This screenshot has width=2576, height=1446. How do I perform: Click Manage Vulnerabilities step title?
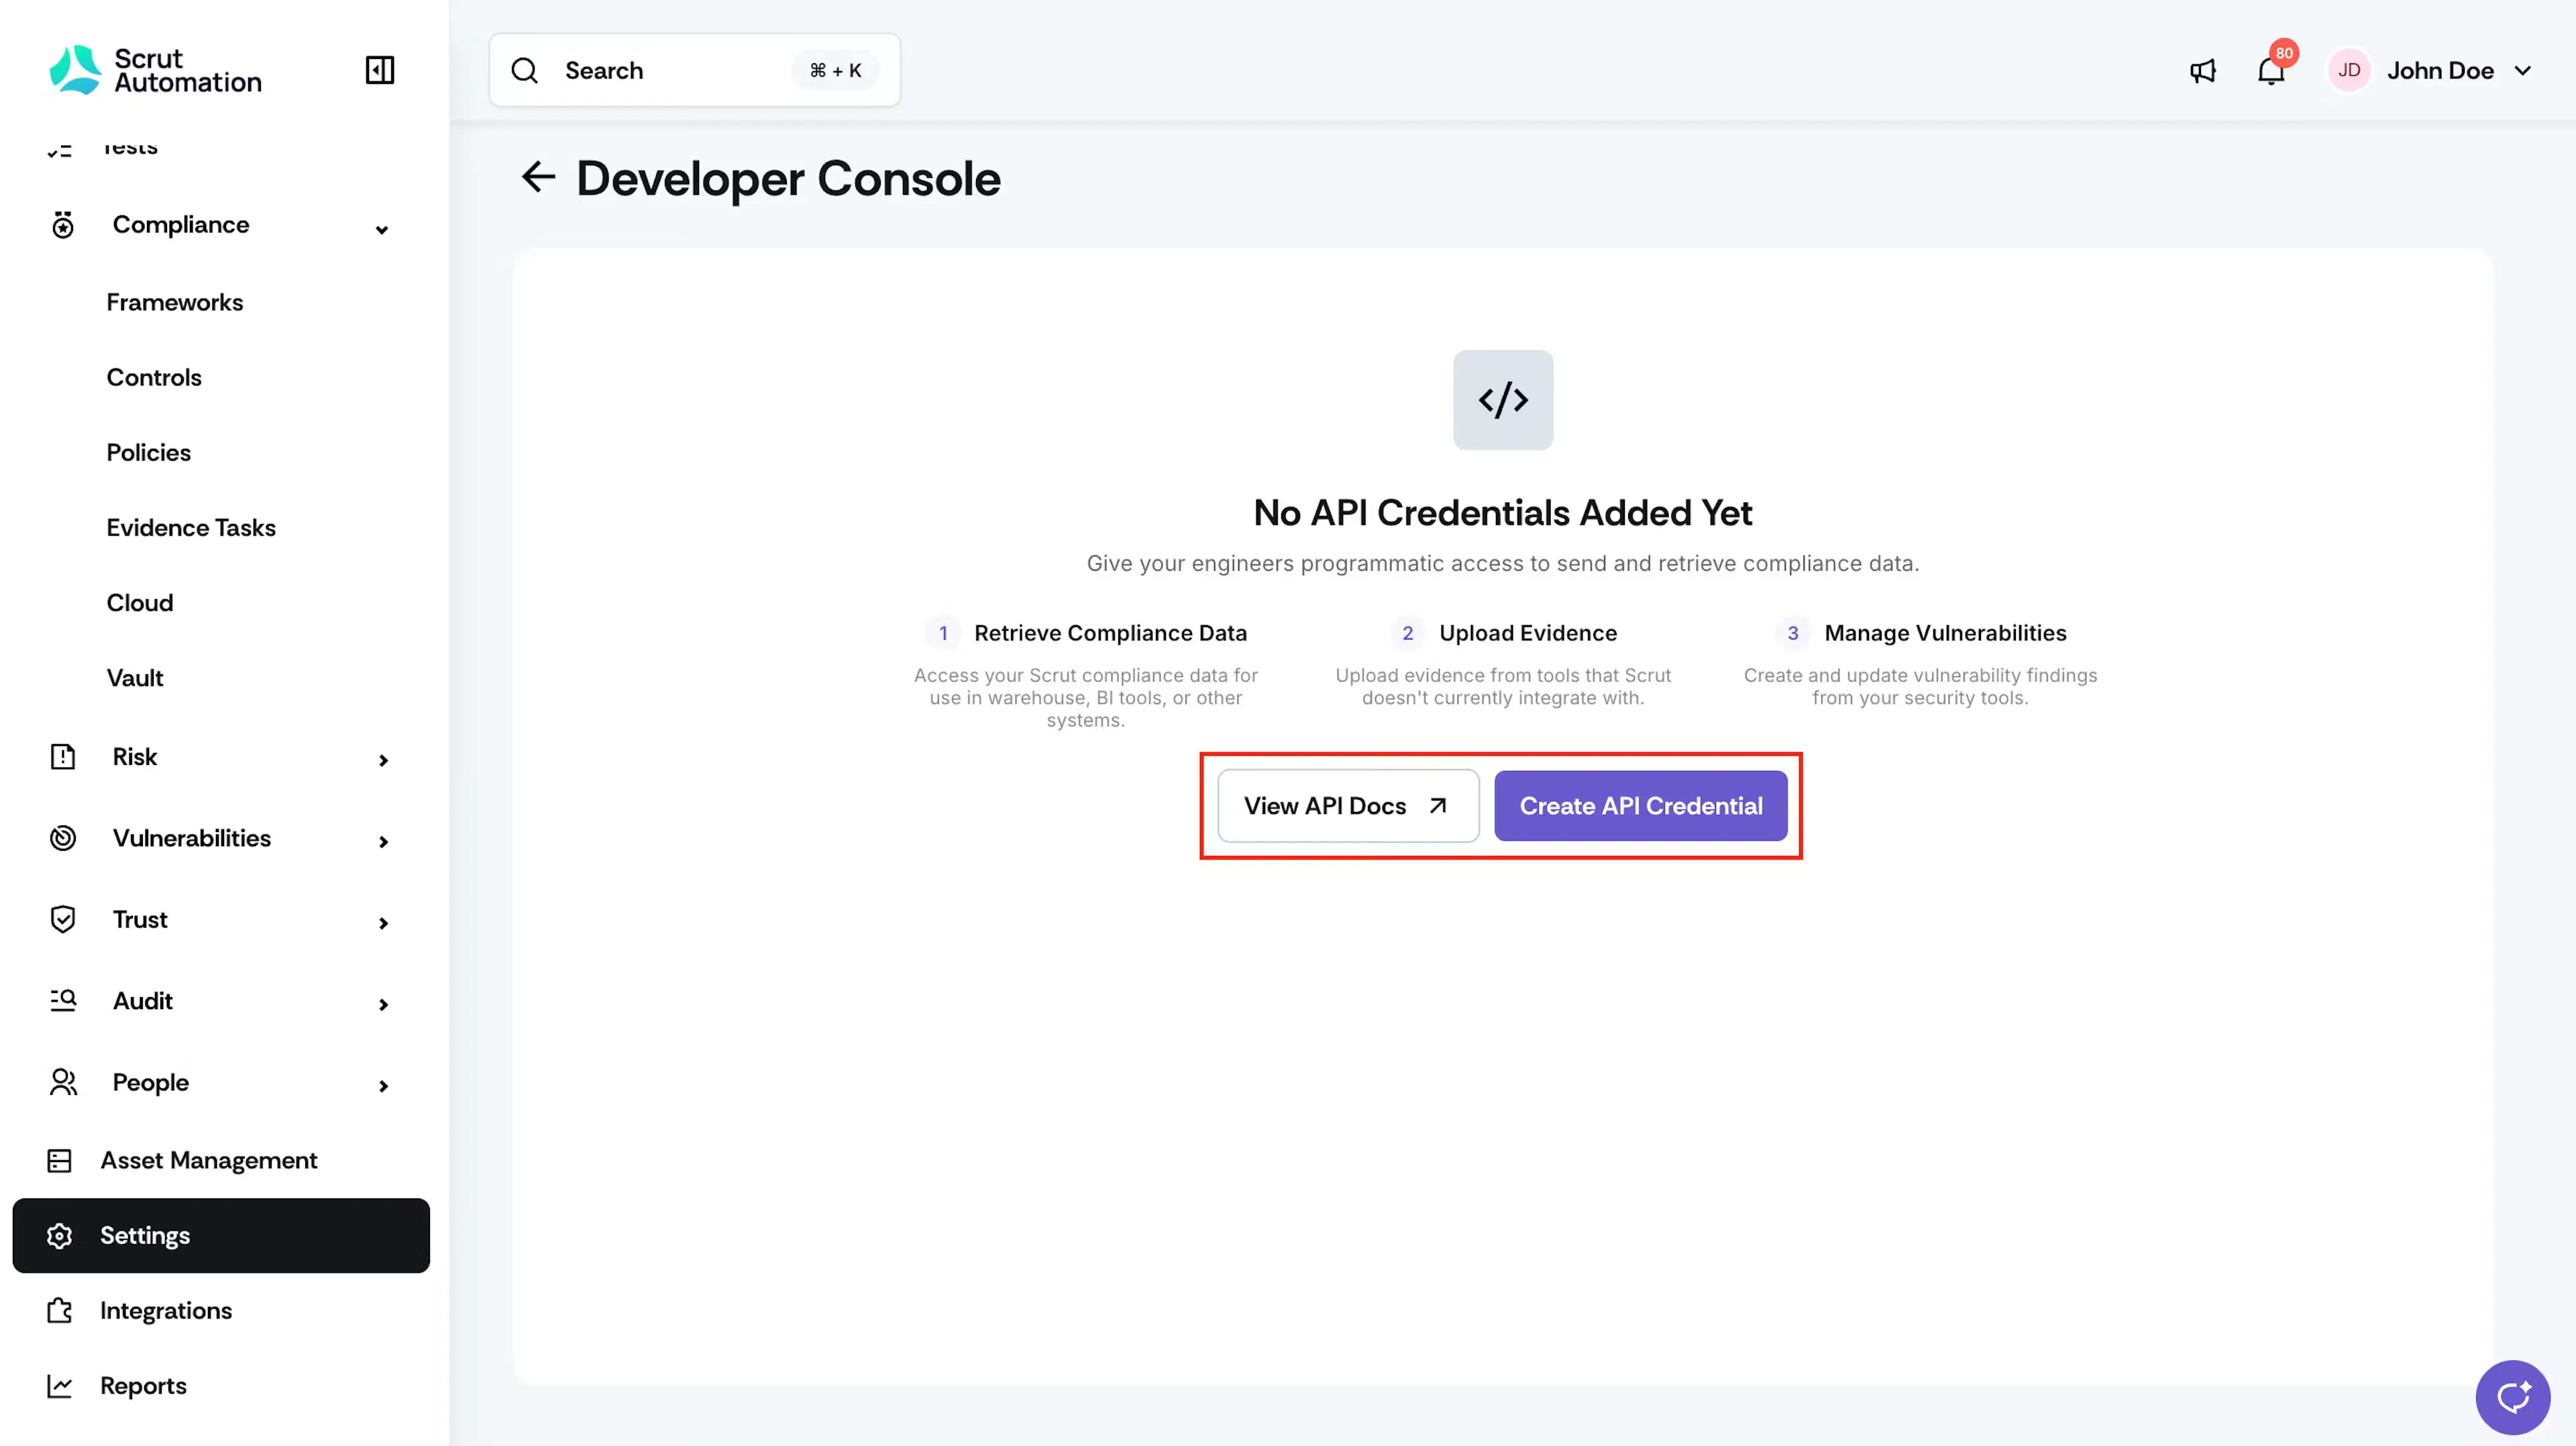click(1945, 633)
